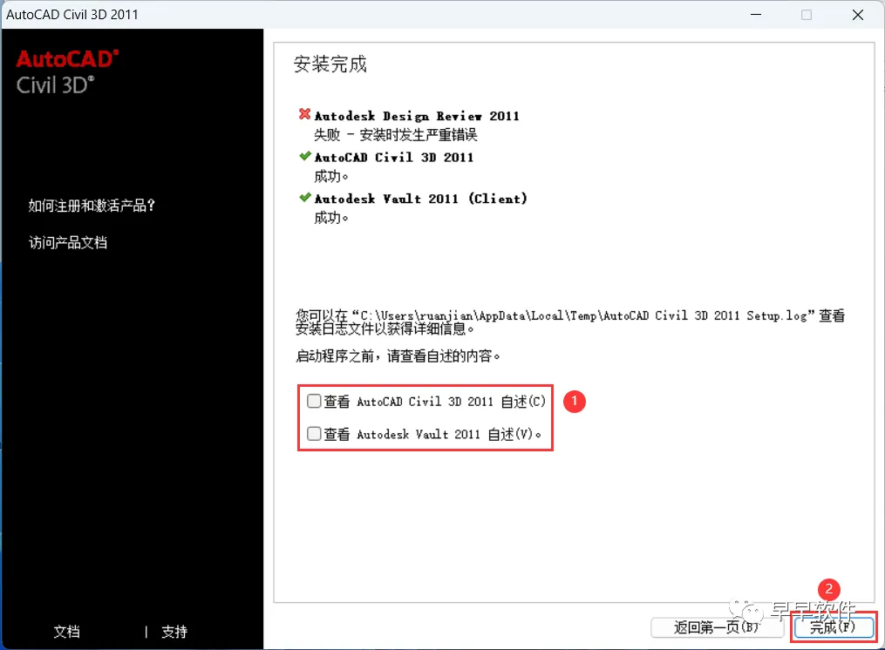Click the Autodesk Design Review 2011 product name
Screen dimensions: 885x650
point(417,116)
